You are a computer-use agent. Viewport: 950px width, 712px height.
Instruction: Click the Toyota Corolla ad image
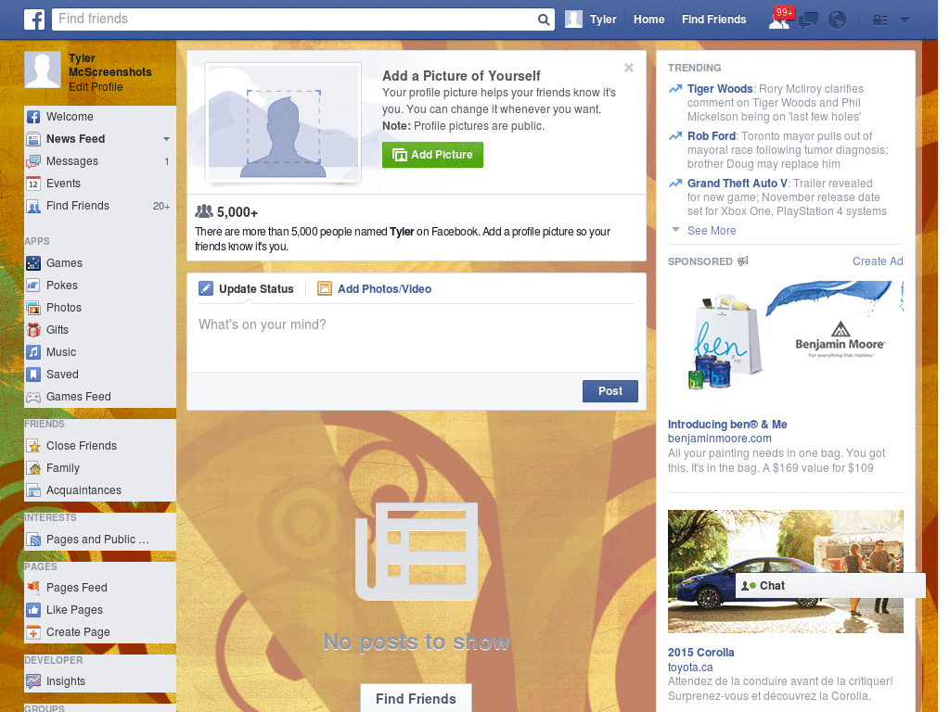pos(785,571)
